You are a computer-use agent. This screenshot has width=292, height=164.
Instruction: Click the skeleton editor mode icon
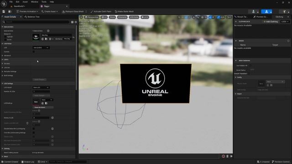254,12
